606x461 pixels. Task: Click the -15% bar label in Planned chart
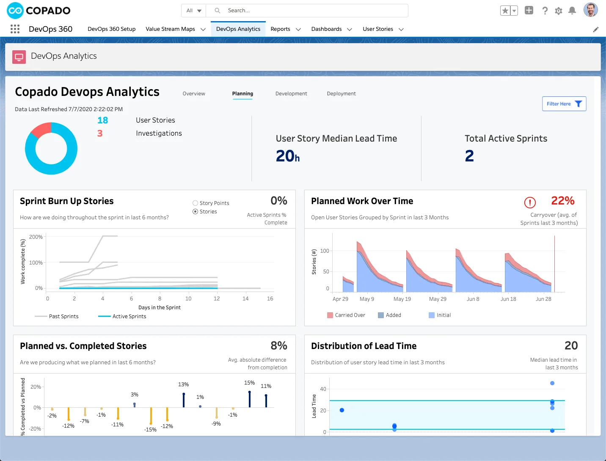pos(150,430)
